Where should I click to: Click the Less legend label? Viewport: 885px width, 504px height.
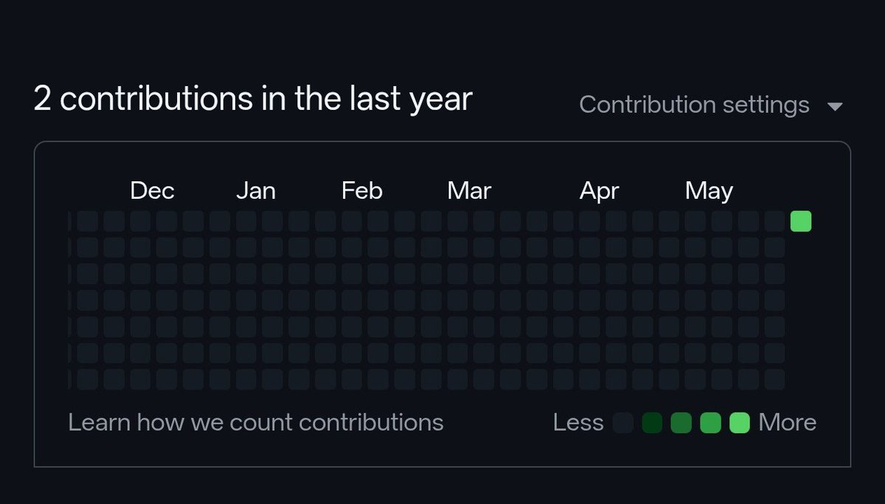tap(578, 423)
